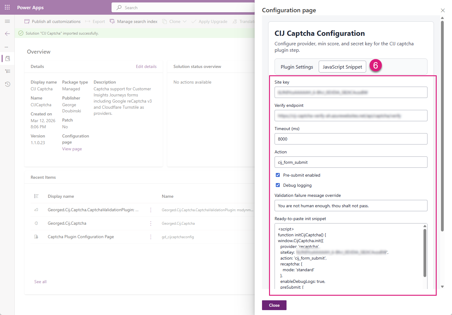Click the Translations icon in toolbar

[x=235, y=21]
